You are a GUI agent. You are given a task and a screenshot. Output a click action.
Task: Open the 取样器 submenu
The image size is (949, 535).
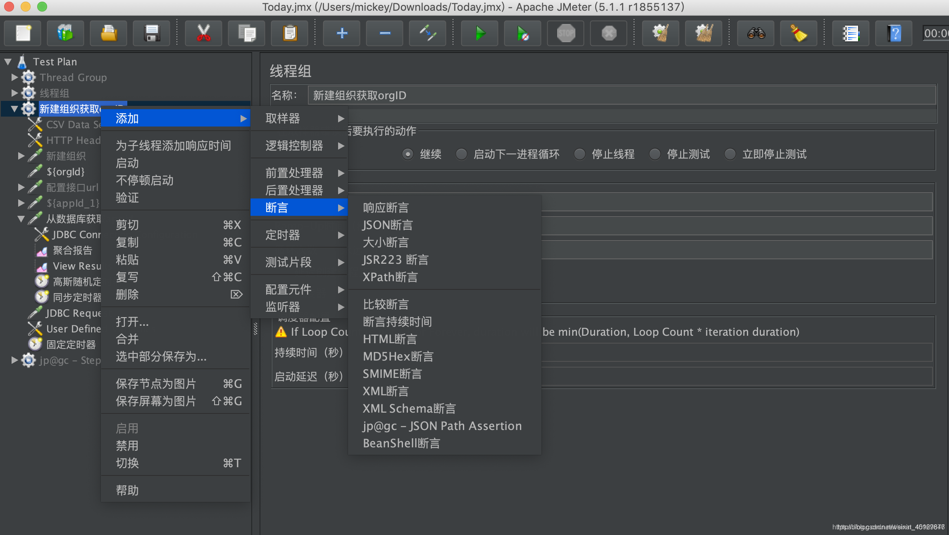click(x=299, y=119)
